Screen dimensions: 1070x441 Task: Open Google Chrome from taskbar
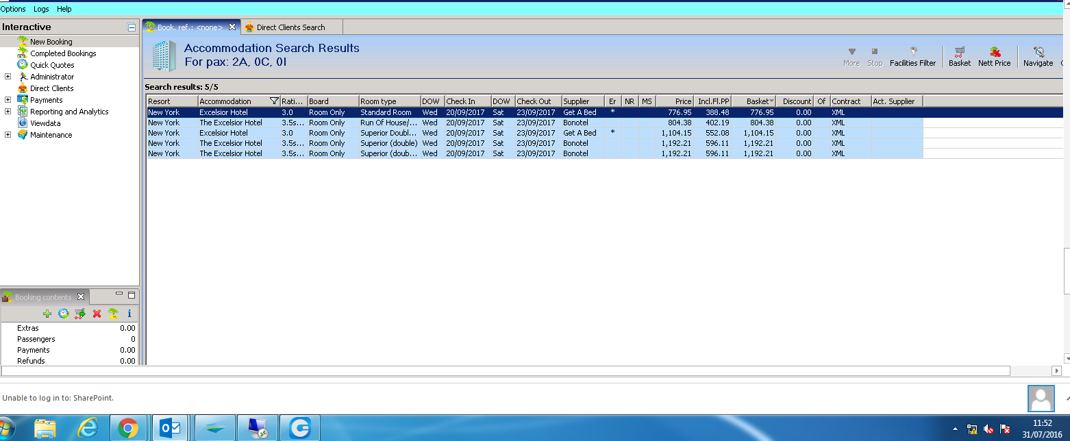[128, 429]
